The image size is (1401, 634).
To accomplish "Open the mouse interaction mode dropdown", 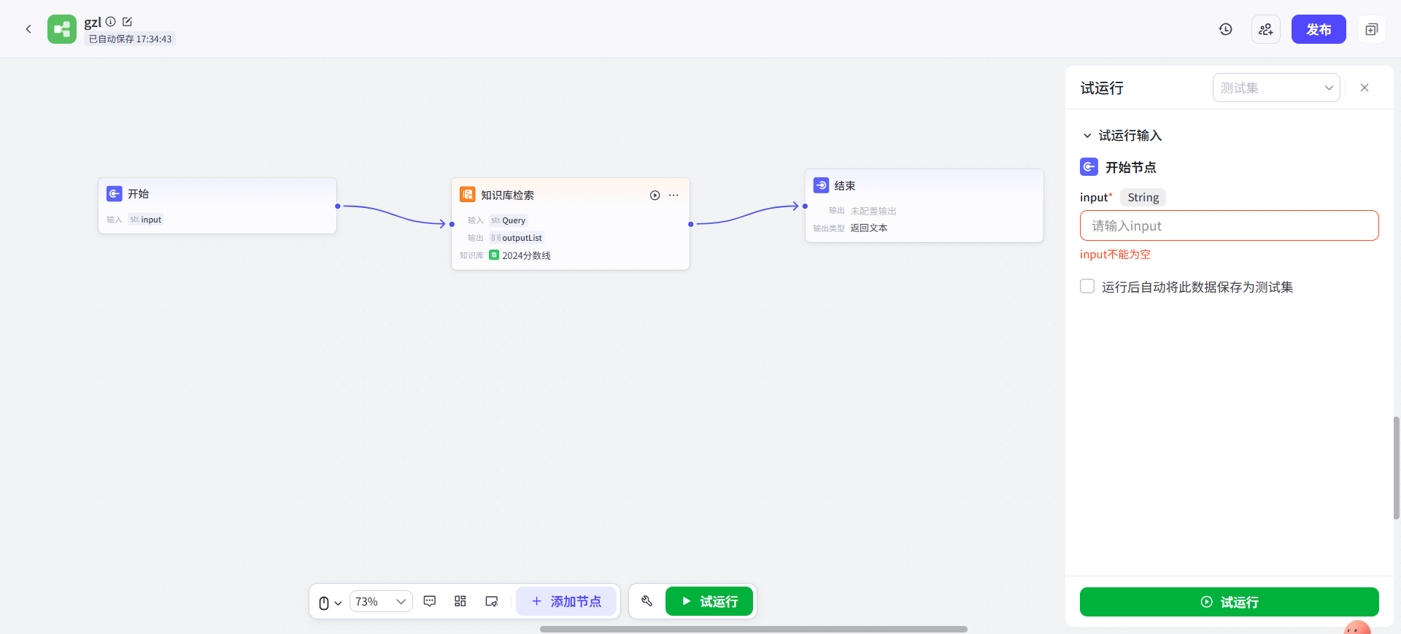I will pos(330,603).
